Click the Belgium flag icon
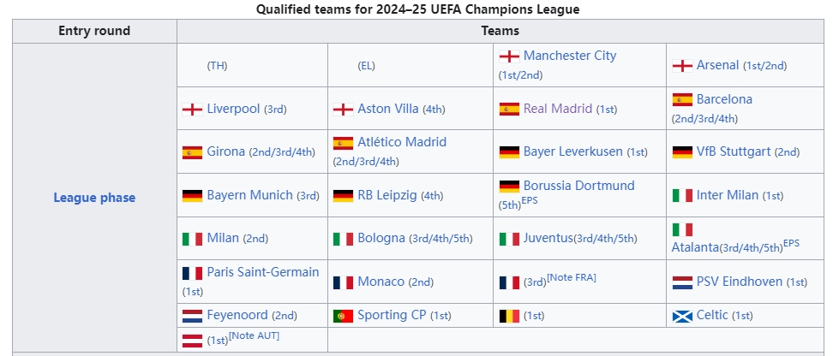Image resolution: width=833 pixels, height=356 pixels. [509, 317]
